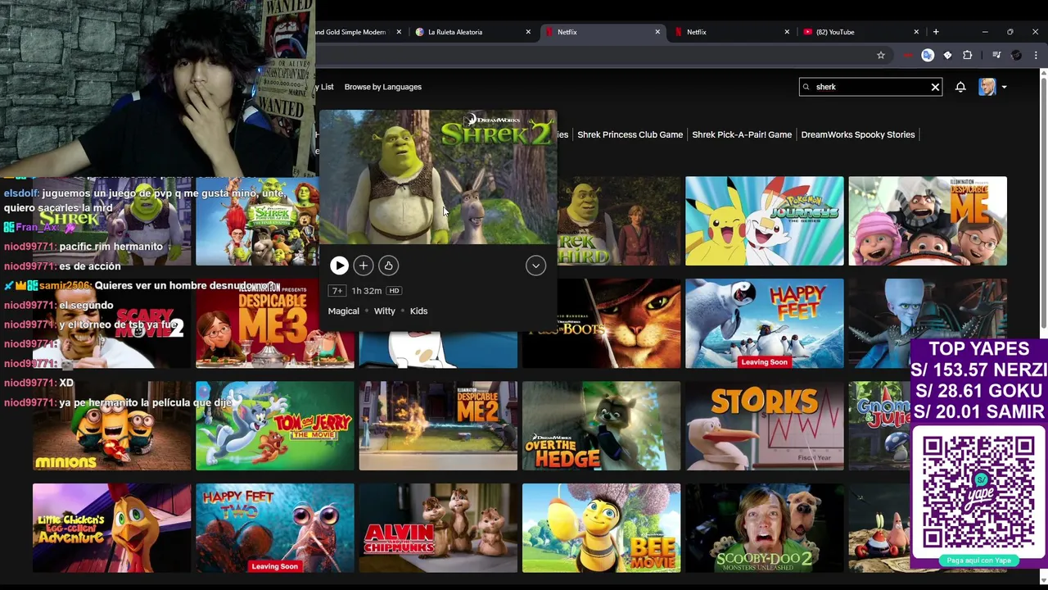Clear the Netflix search field
Viewport: 1048px width, 590px height.
pos(935,87)
